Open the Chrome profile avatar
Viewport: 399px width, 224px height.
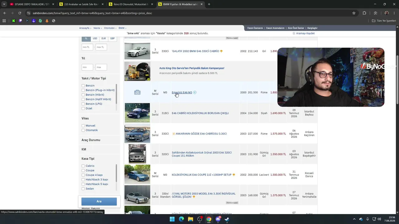click(x=387, y=13)
